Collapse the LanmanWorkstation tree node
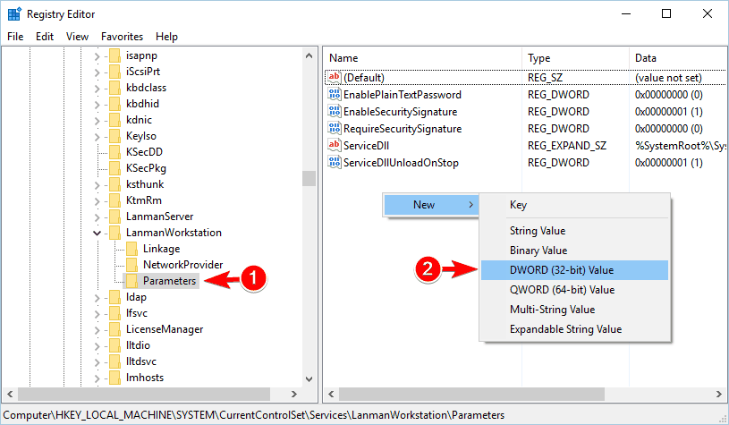 pyautogui.click(x=97, y=233)
